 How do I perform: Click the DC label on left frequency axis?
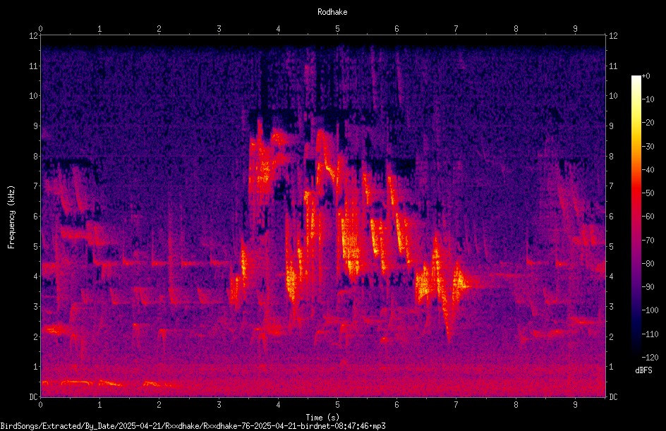33,397
